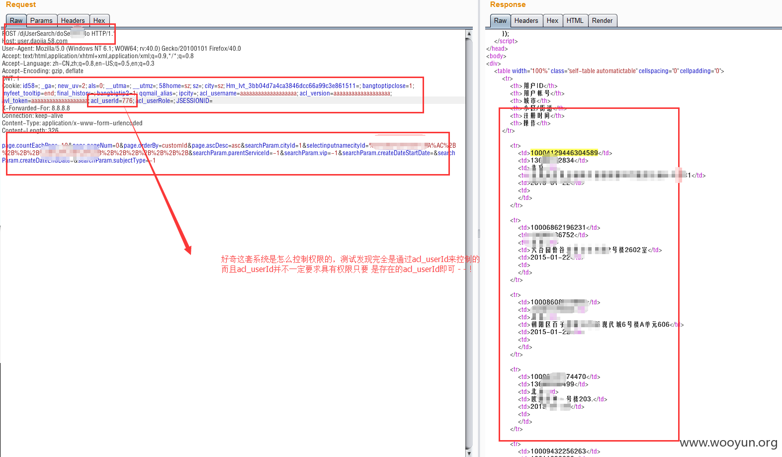Click the 操作 table header line
The width and height of the screenshot is (782, 457).
click(530, 123)
